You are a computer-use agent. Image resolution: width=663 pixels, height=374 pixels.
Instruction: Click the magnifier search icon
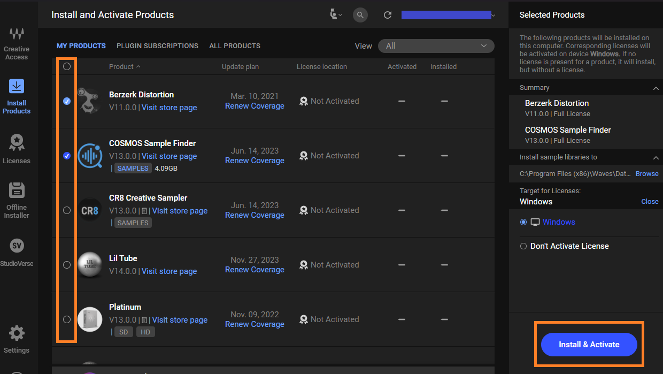360,15
